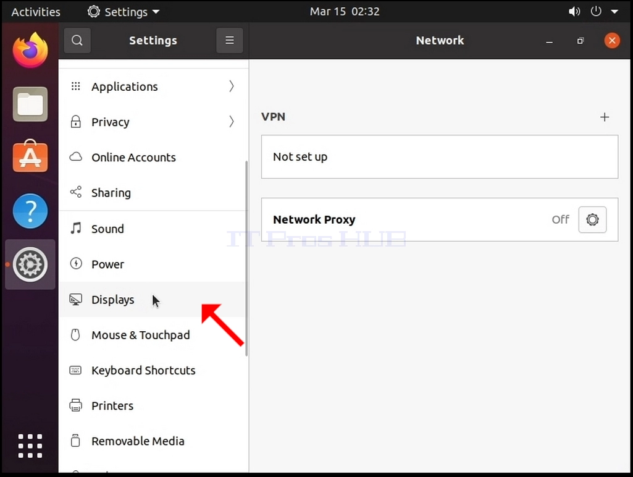Open the system power menu dropdown arrow
Image resolution: width=633 pixels, height=477 pixels.
click(614, 12)
